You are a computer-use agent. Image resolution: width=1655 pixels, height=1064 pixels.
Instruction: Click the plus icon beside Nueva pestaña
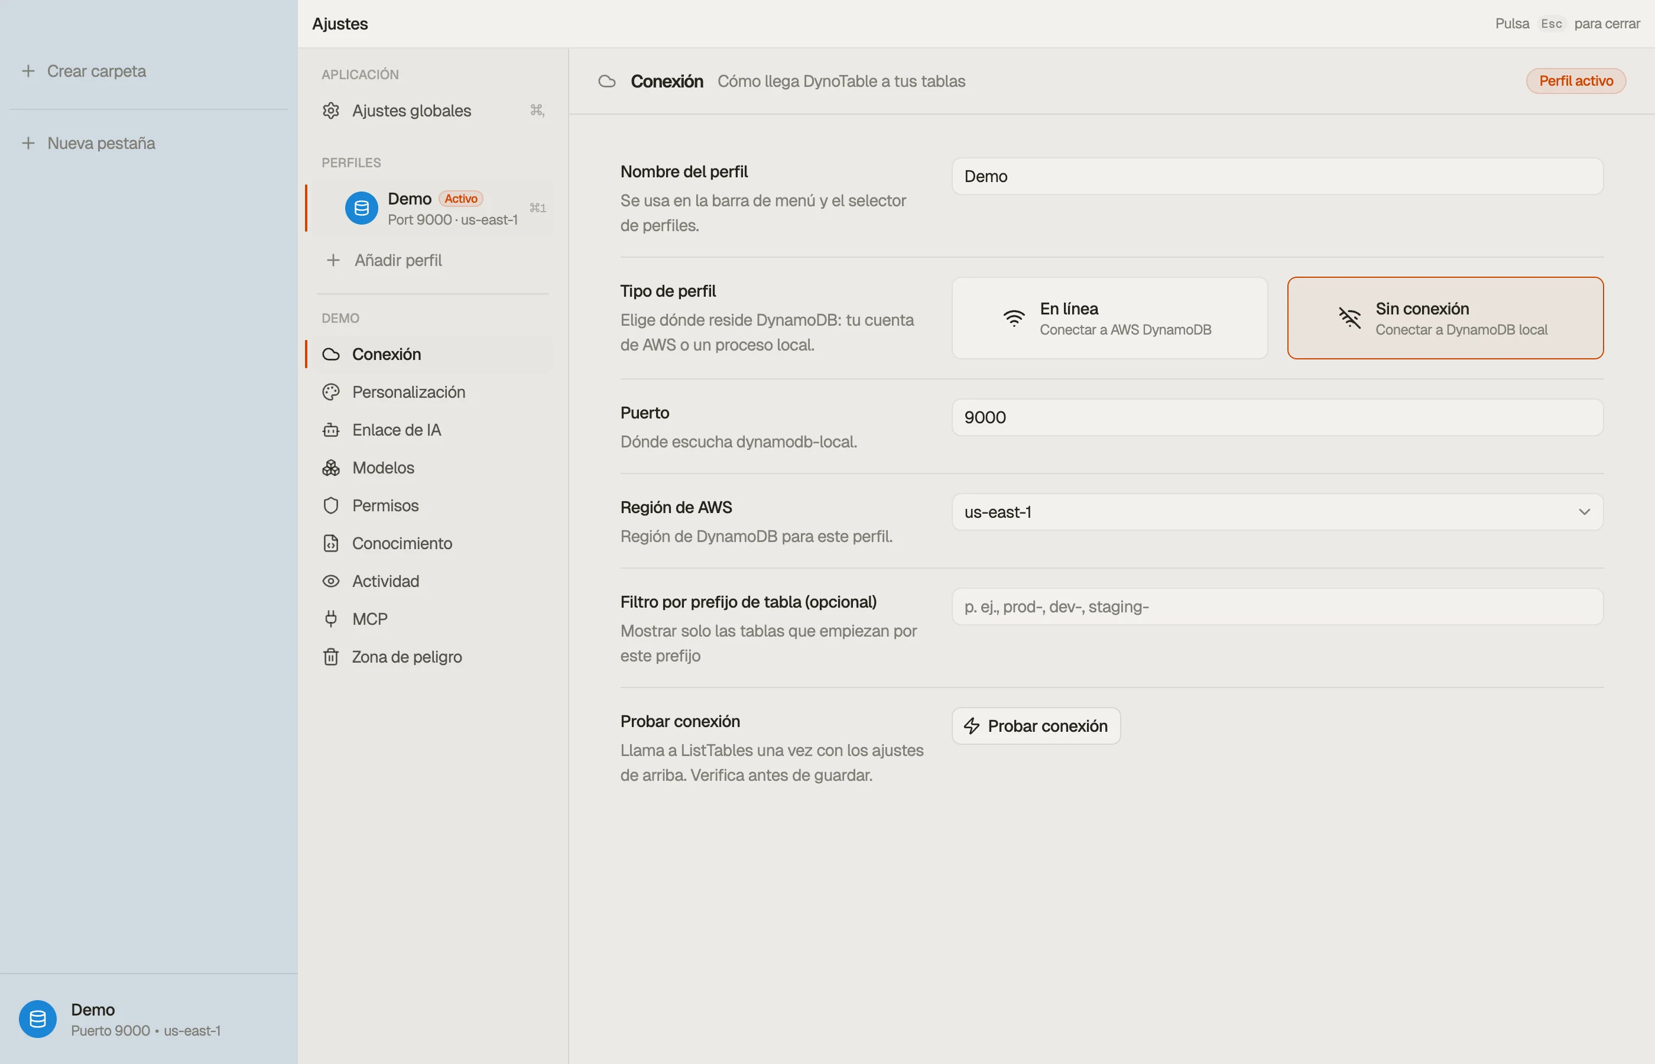[x=28, y=143]
